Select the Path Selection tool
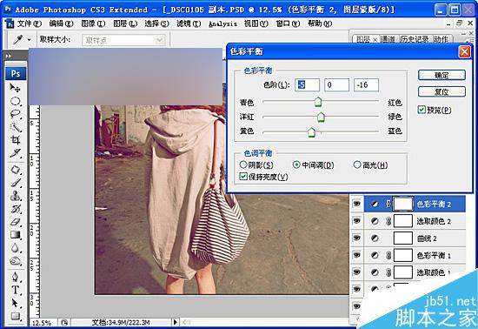Screen dimensions: 478x329 [x=15, y=303]
